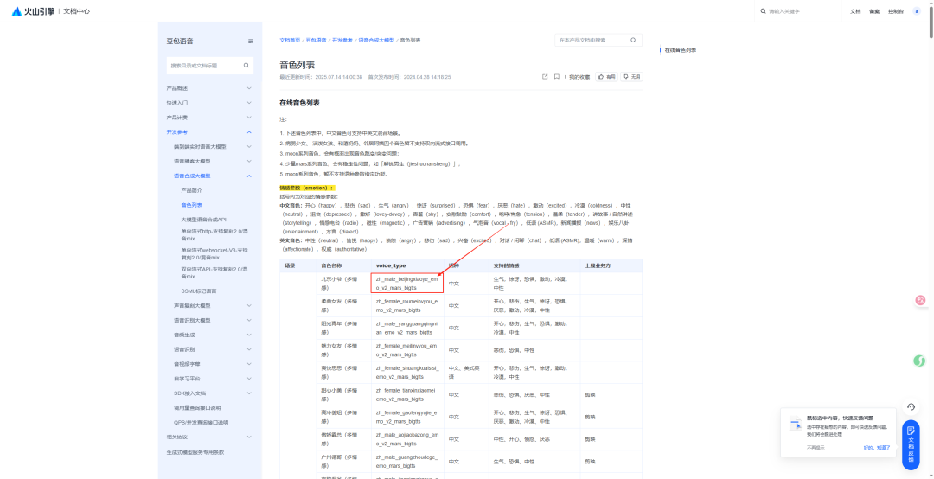This screenshot has height=479, width=934.
Task: Click the pink floating extension icon
Action: coord(920,301)
